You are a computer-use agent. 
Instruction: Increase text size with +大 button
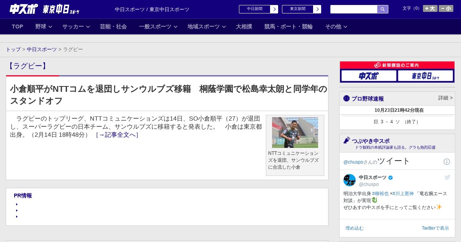point(430,8)
